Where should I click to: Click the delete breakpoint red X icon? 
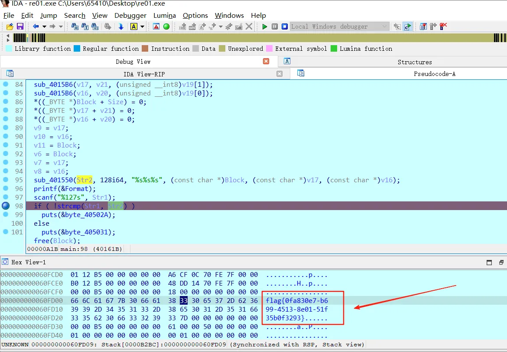pyautogui.click(x=443, y=26)
